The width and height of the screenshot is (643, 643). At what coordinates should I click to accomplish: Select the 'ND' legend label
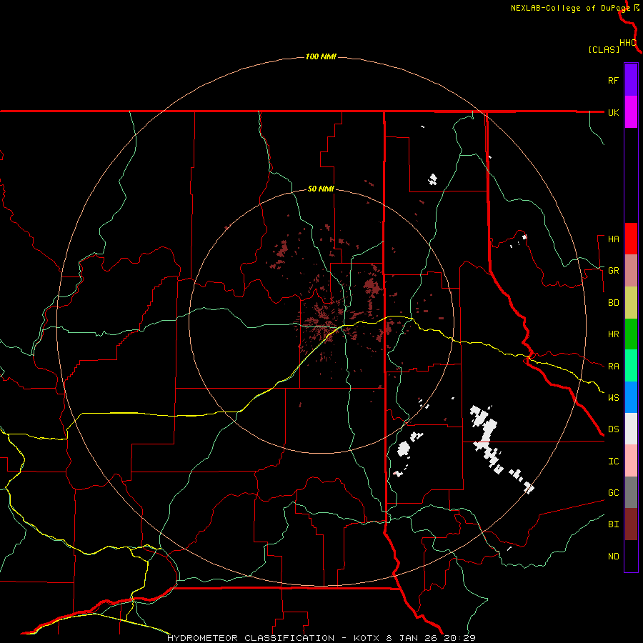613,557
